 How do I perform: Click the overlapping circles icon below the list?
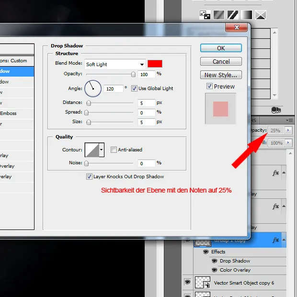click(x=275, y=110)
